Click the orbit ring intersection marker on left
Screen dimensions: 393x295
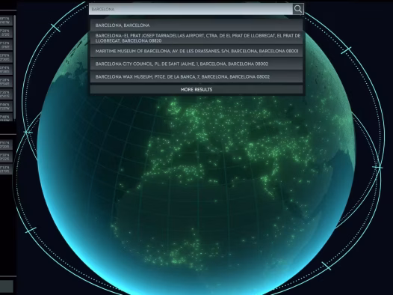[x=28, y=132]
